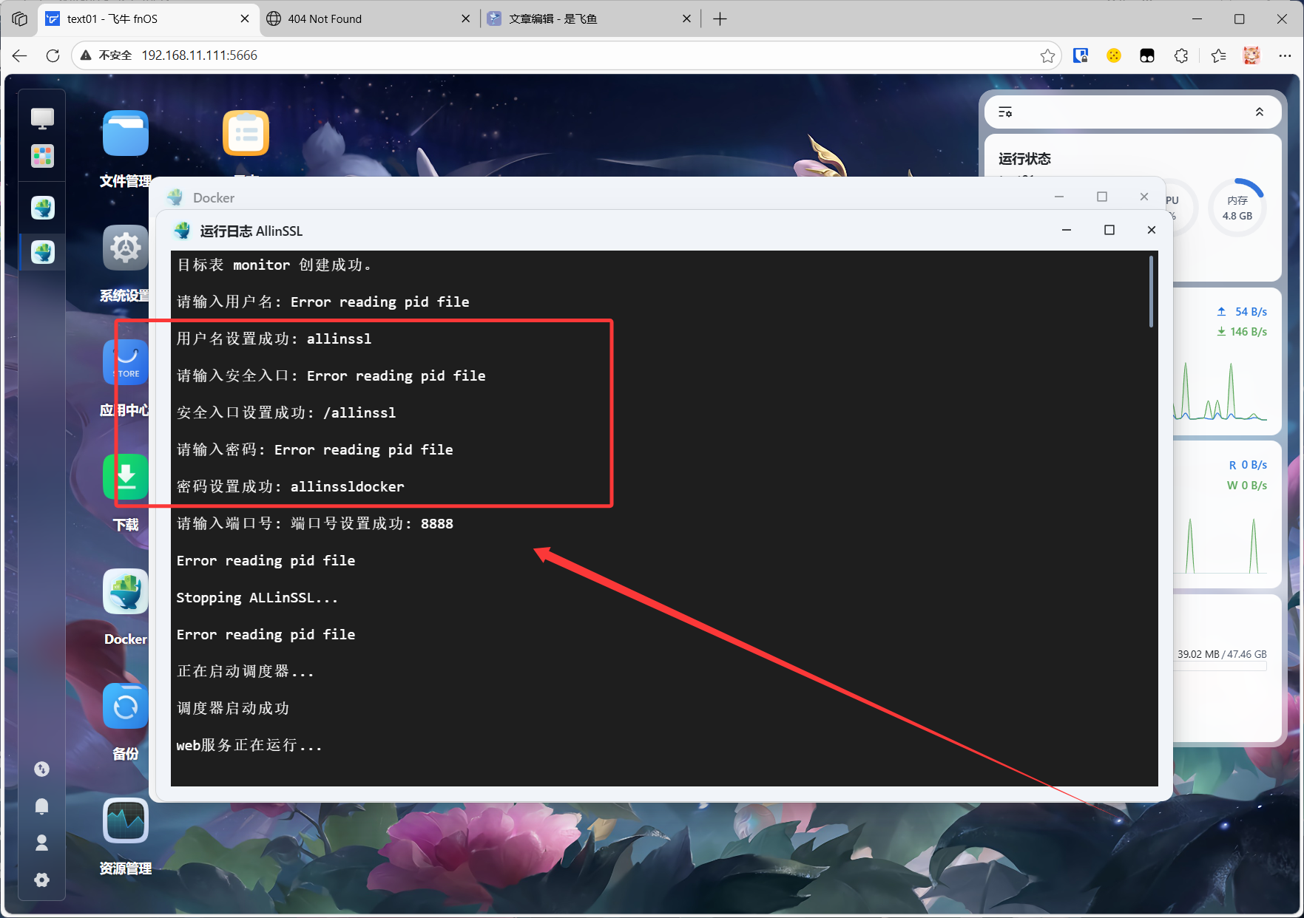The height and width of the screenshot is (918, 1304).
Task: Click the address bar showing 192.168.11.111:5666
Action: (518, 55)
